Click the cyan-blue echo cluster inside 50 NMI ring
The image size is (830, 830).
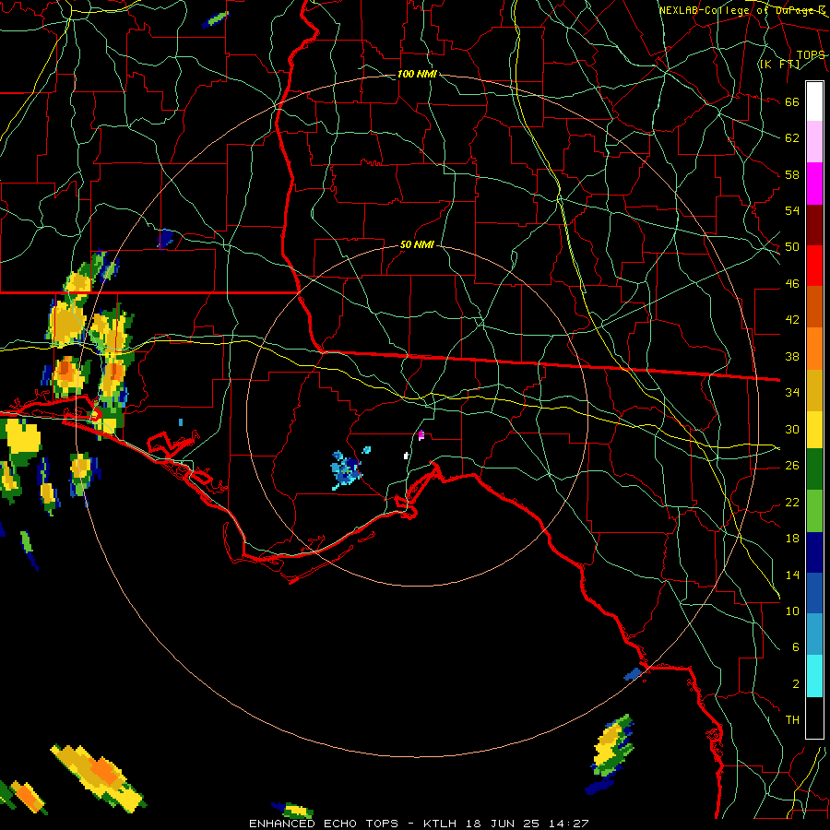click(x=346, y=469)
